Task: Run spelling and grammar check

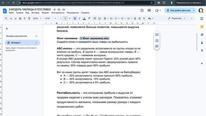Action: [x=24, y=19]
